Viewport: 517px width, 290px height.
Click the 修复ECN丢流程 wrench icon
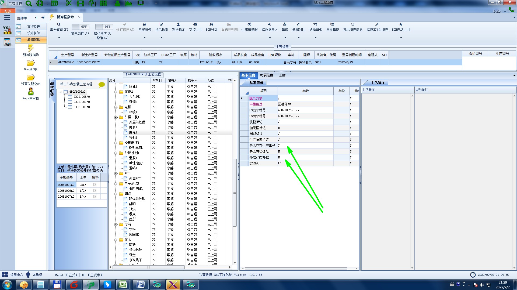click(377, 24)
